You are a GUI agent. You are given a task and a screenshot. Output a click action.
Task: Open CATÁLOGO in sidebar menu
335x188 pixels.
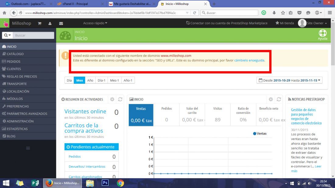pyautogui.click(x=28, y=54)
